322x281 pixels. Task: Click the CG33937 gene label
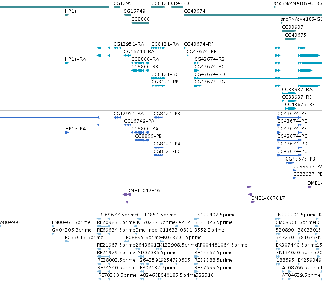(x=292, y=27)
